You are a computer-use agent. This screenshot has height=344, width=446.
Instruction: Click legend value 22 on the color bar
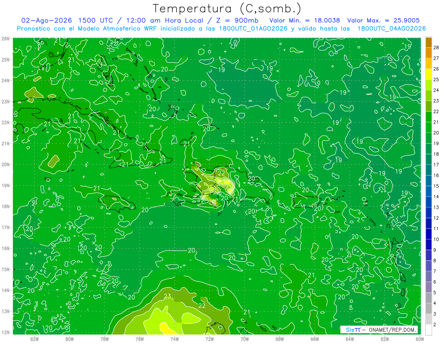tap(436, 111)
